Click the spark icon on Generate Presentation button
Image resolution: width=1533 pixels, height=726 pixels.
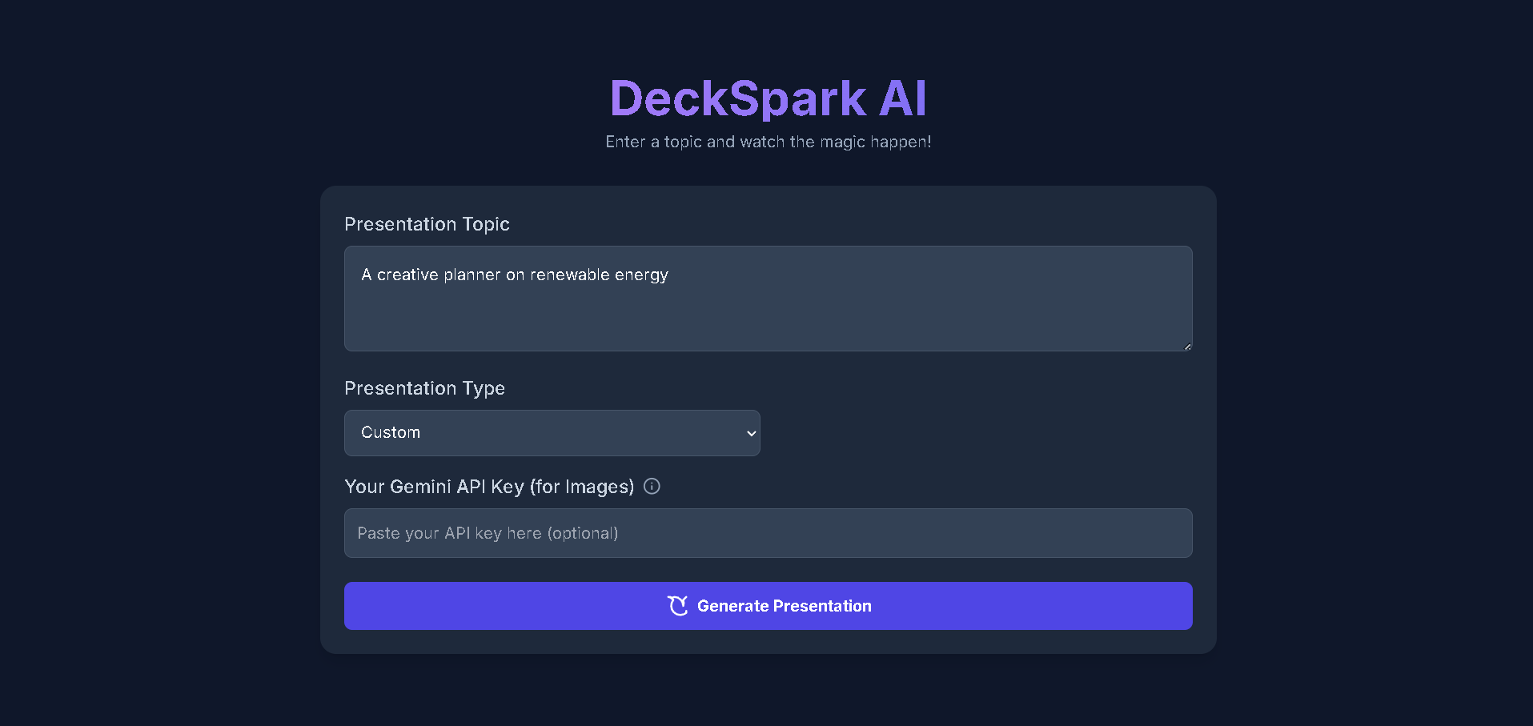coord(677,606)
